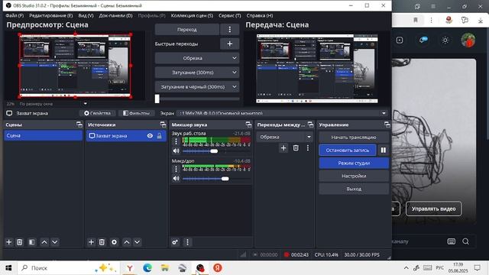
Task: Open Microsoft Edge from taskbar
Action: (x=147, y=268)
